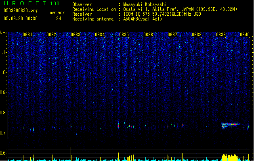Click the Receiver label
Image resolution: width=254 pixels, height=161 pixels.
(x=82, y=14)
